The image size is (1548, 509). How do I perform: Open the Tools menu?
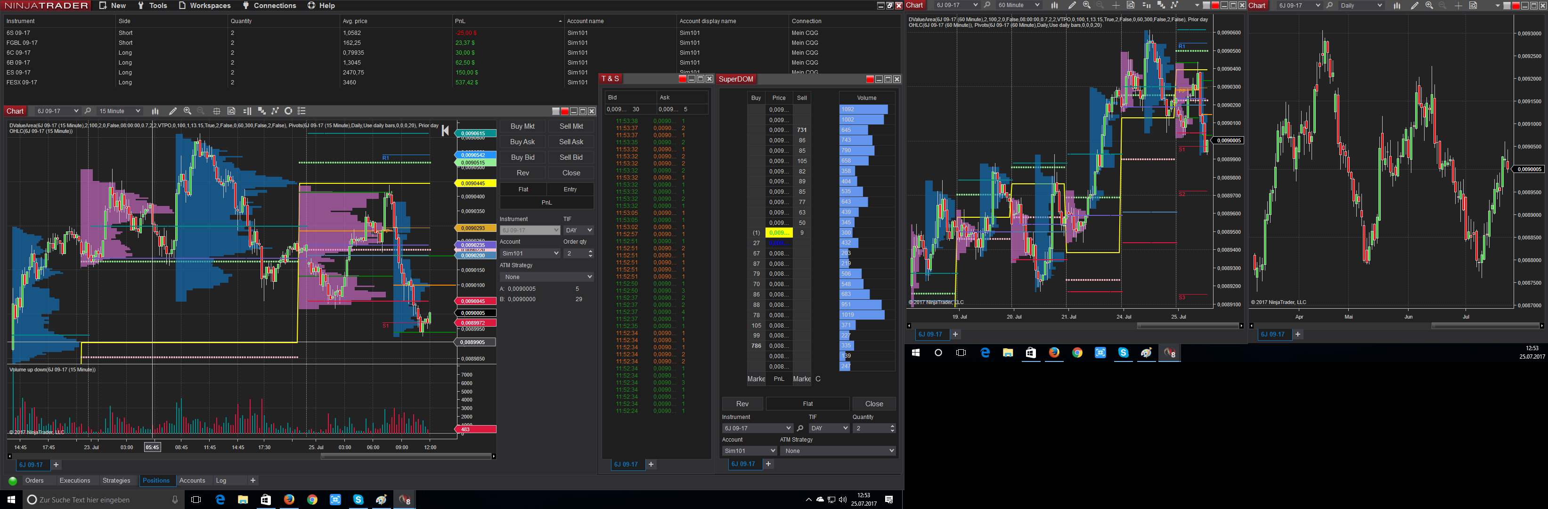[x=152, y=5]
